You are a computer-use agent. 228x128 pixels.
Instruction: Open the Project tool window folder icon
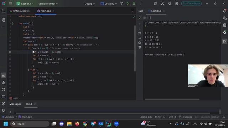point(4,11)
